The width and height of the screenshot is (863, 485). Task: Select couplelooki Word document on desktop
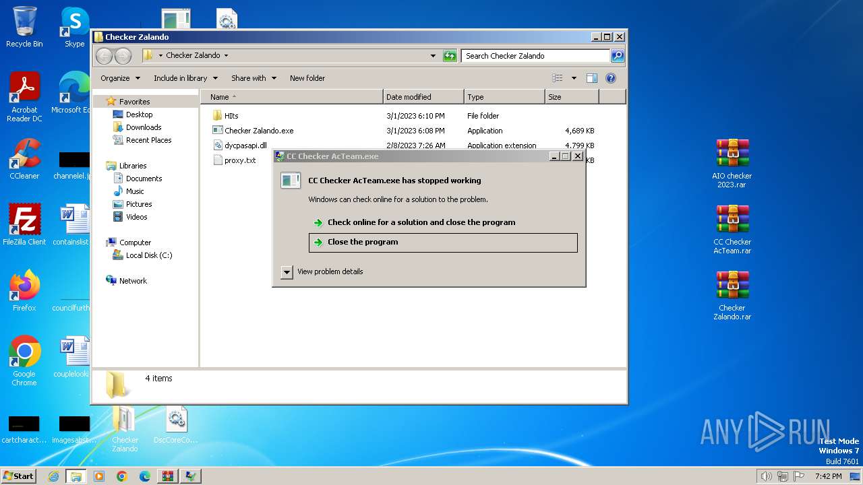coord(73,357)
